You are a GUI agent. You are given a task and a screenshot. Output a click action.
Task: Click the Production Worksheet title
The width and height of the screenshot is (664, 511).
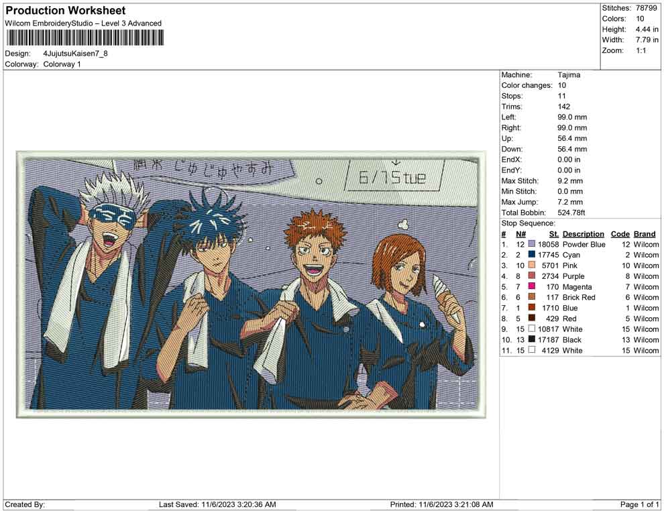(66, 11)
